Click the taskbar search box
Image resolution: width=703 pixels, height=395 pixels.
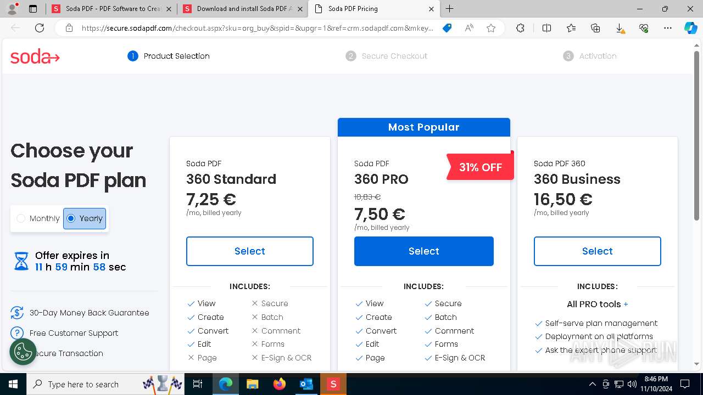(x=107, y=384)
